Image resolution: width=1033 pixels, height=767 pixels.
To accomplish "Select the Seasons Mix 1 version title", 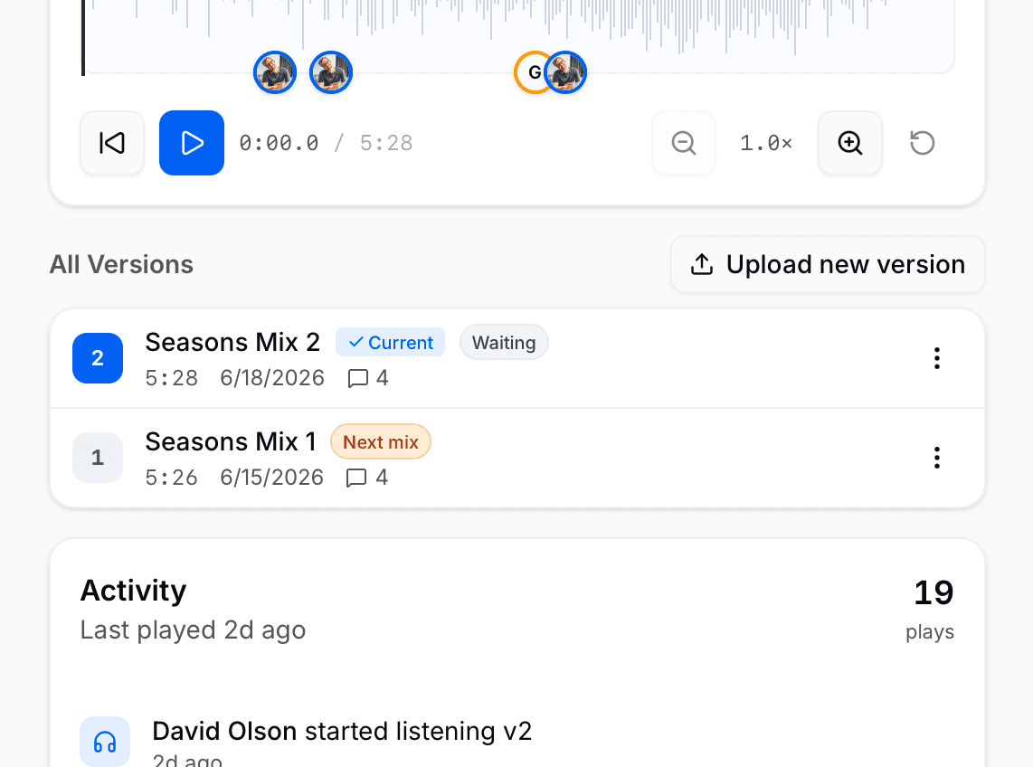I will (x=231, y=442).
